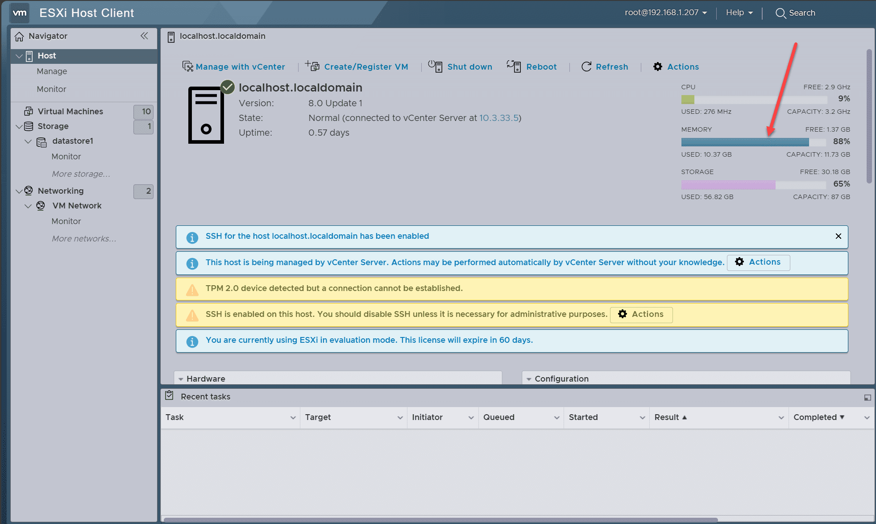Sort tasks by Completed column header
This screenshot has width=876, height=524.
pyautogui.click(x=815, y=417)
